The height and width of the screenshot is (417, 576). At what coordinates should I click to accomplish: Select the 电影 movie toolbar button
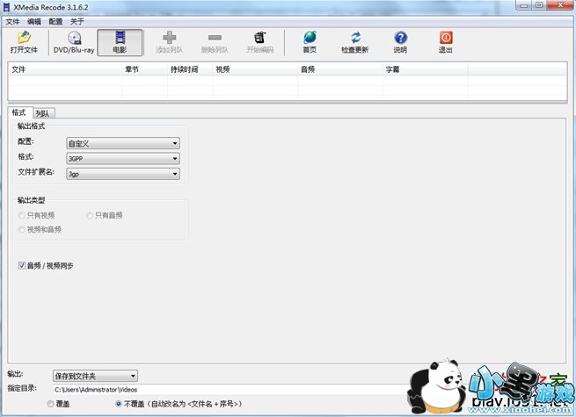click(120, 42)
